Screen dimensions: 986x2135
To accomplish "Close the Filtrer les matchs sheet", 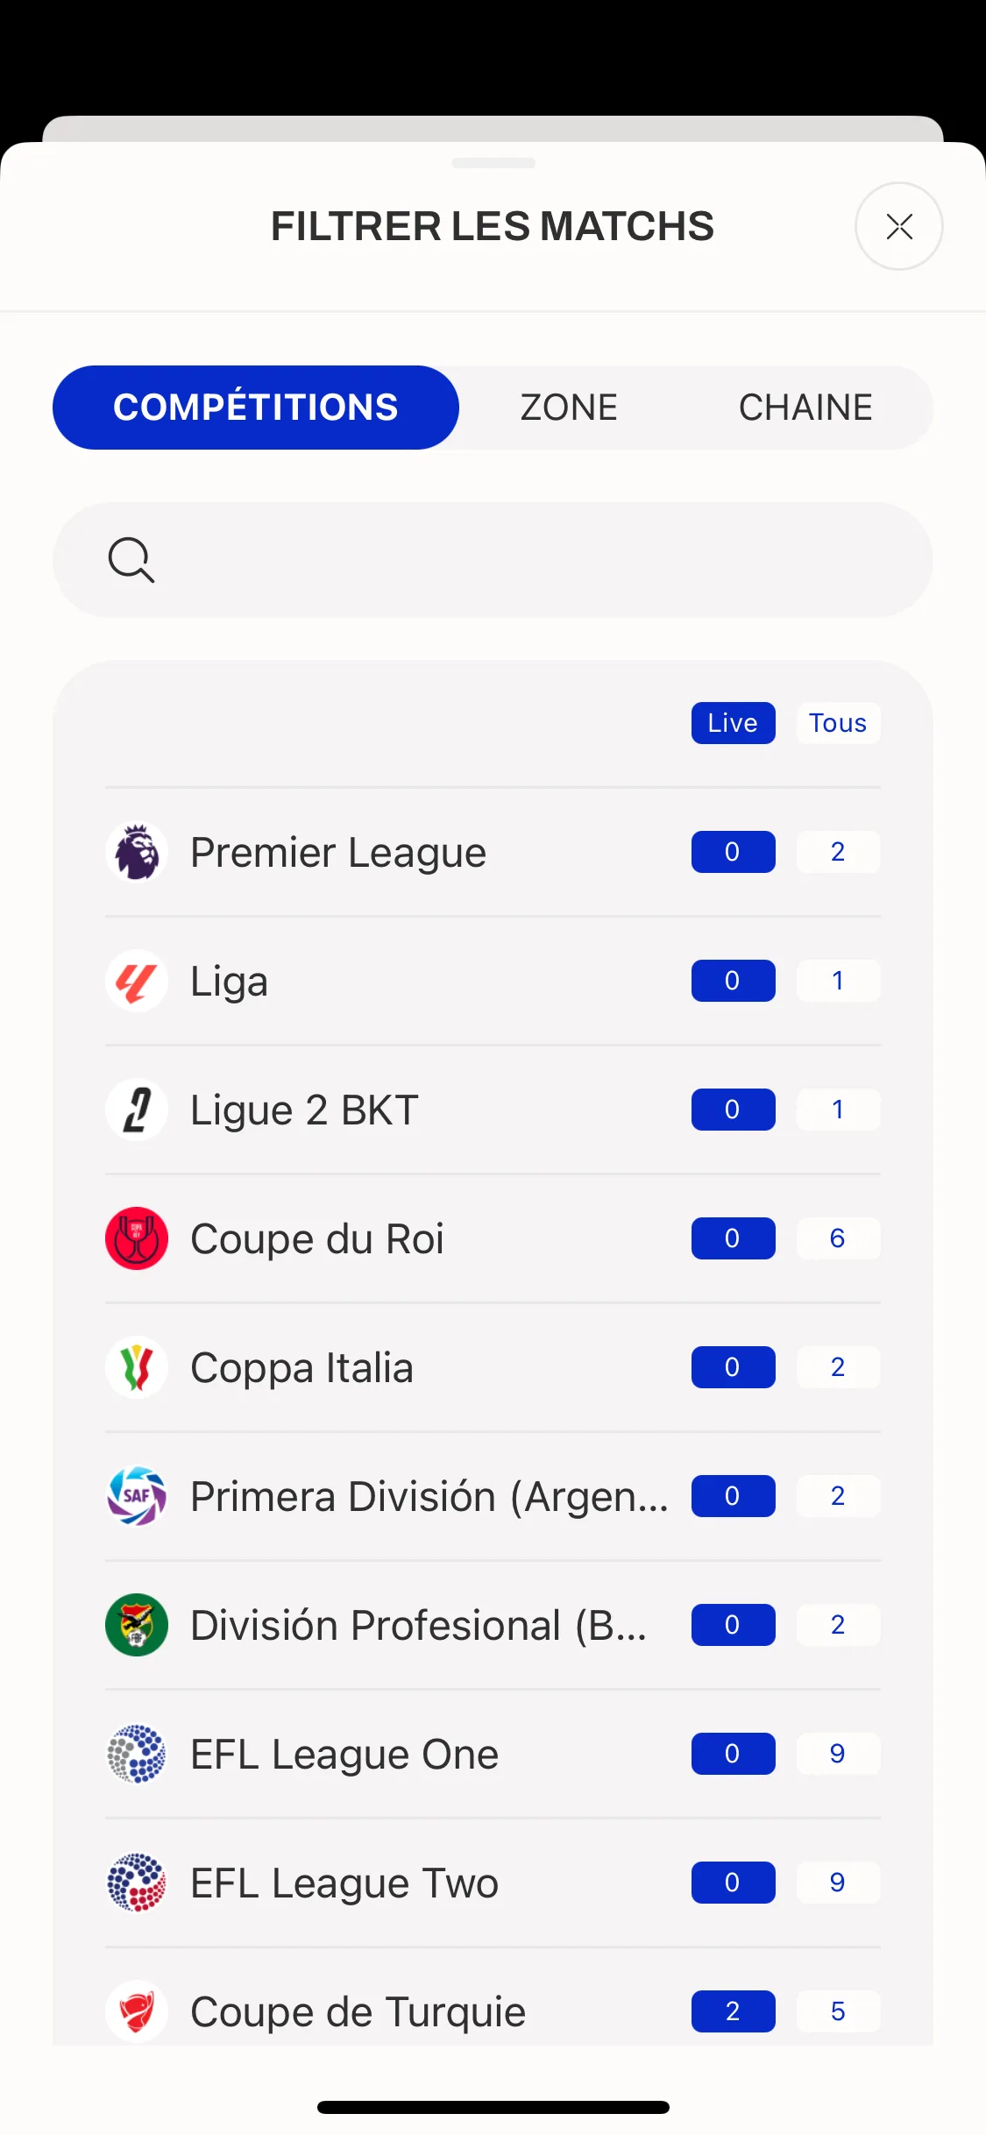I will click(899, 226).
